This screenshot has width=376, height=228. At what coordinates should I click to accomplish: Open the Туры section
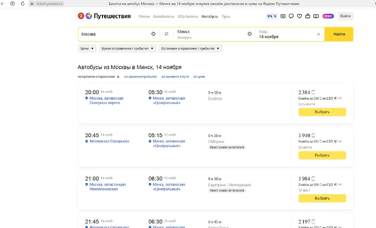[x=226, y=16]
